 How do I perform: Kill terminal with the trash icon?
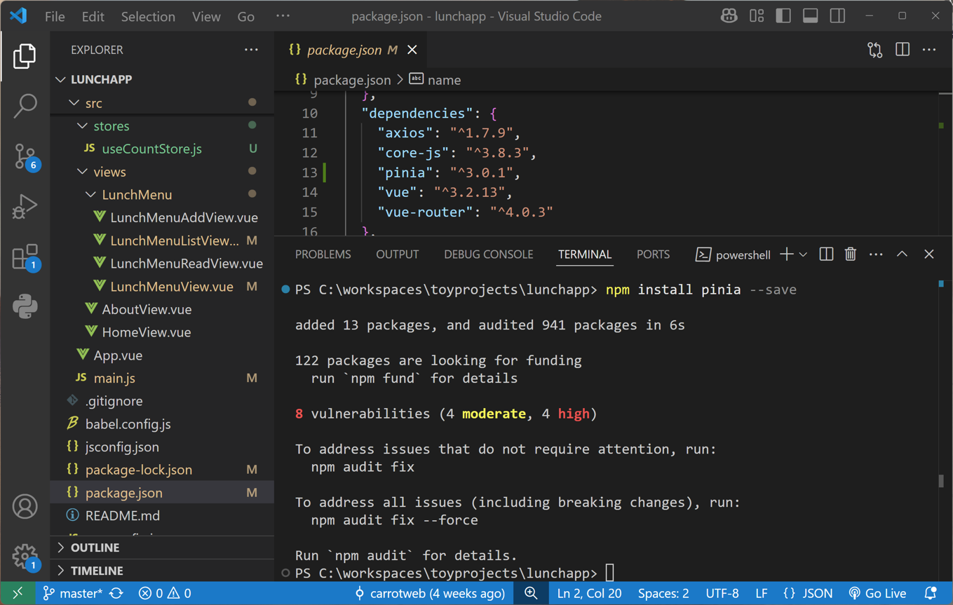(x=851, y=254)
